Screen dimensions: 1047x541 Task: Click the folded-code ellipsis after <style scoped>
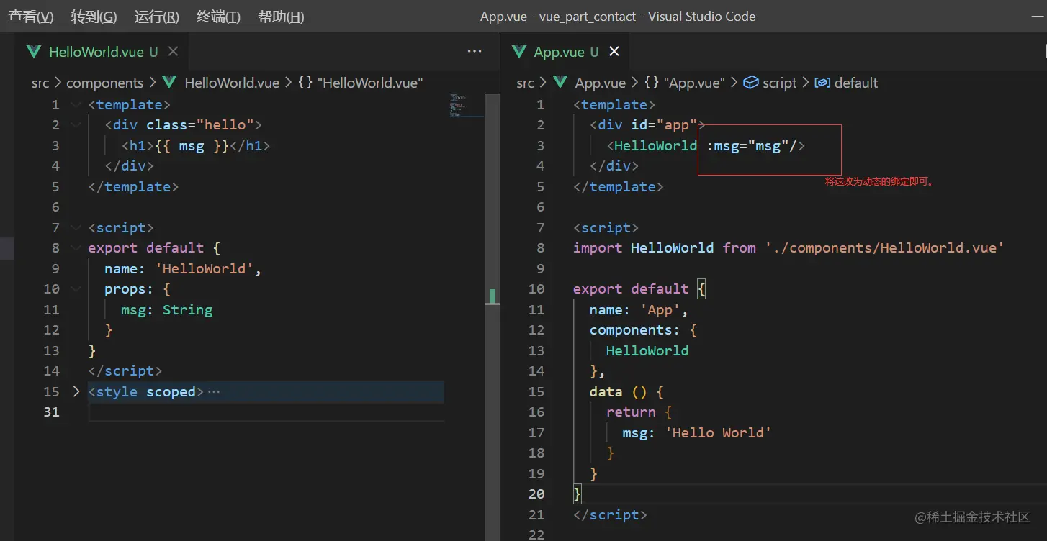213,392
